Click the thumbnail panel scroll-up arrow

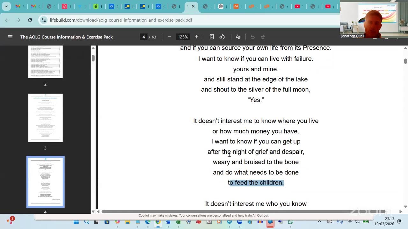93,48
